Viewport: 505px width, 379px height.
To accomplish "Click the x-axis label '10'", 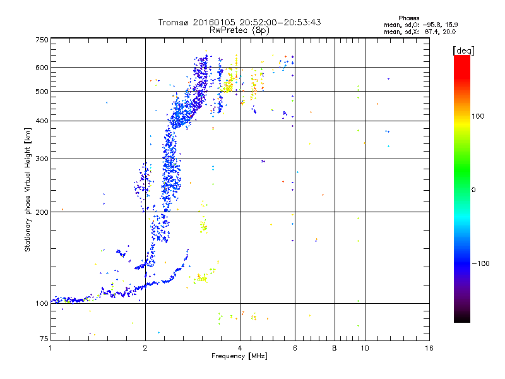I will [x=365, y=348].
